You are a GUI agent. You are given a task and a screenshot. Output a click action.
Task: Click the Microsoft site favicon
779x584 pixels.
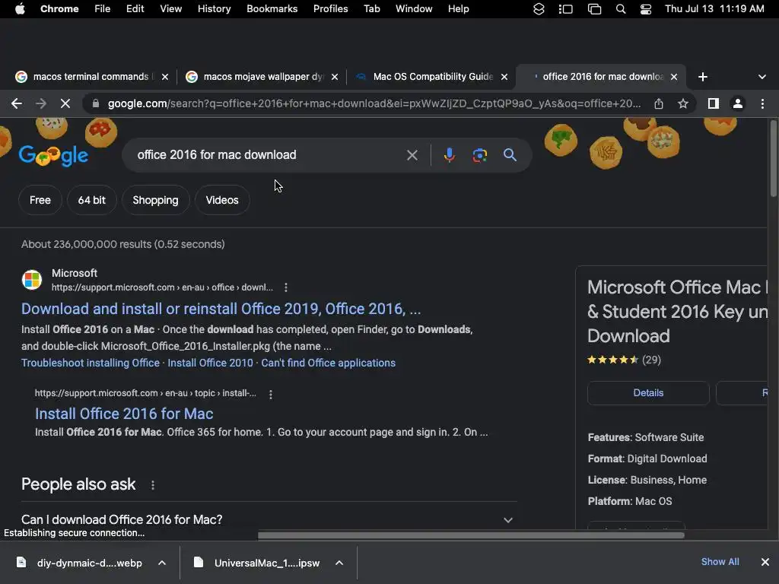click(x=32, y=279)
